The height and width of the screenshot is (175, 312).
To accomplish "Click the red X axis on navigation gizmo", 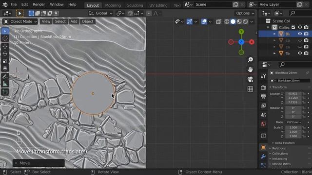I will point(252,42).
